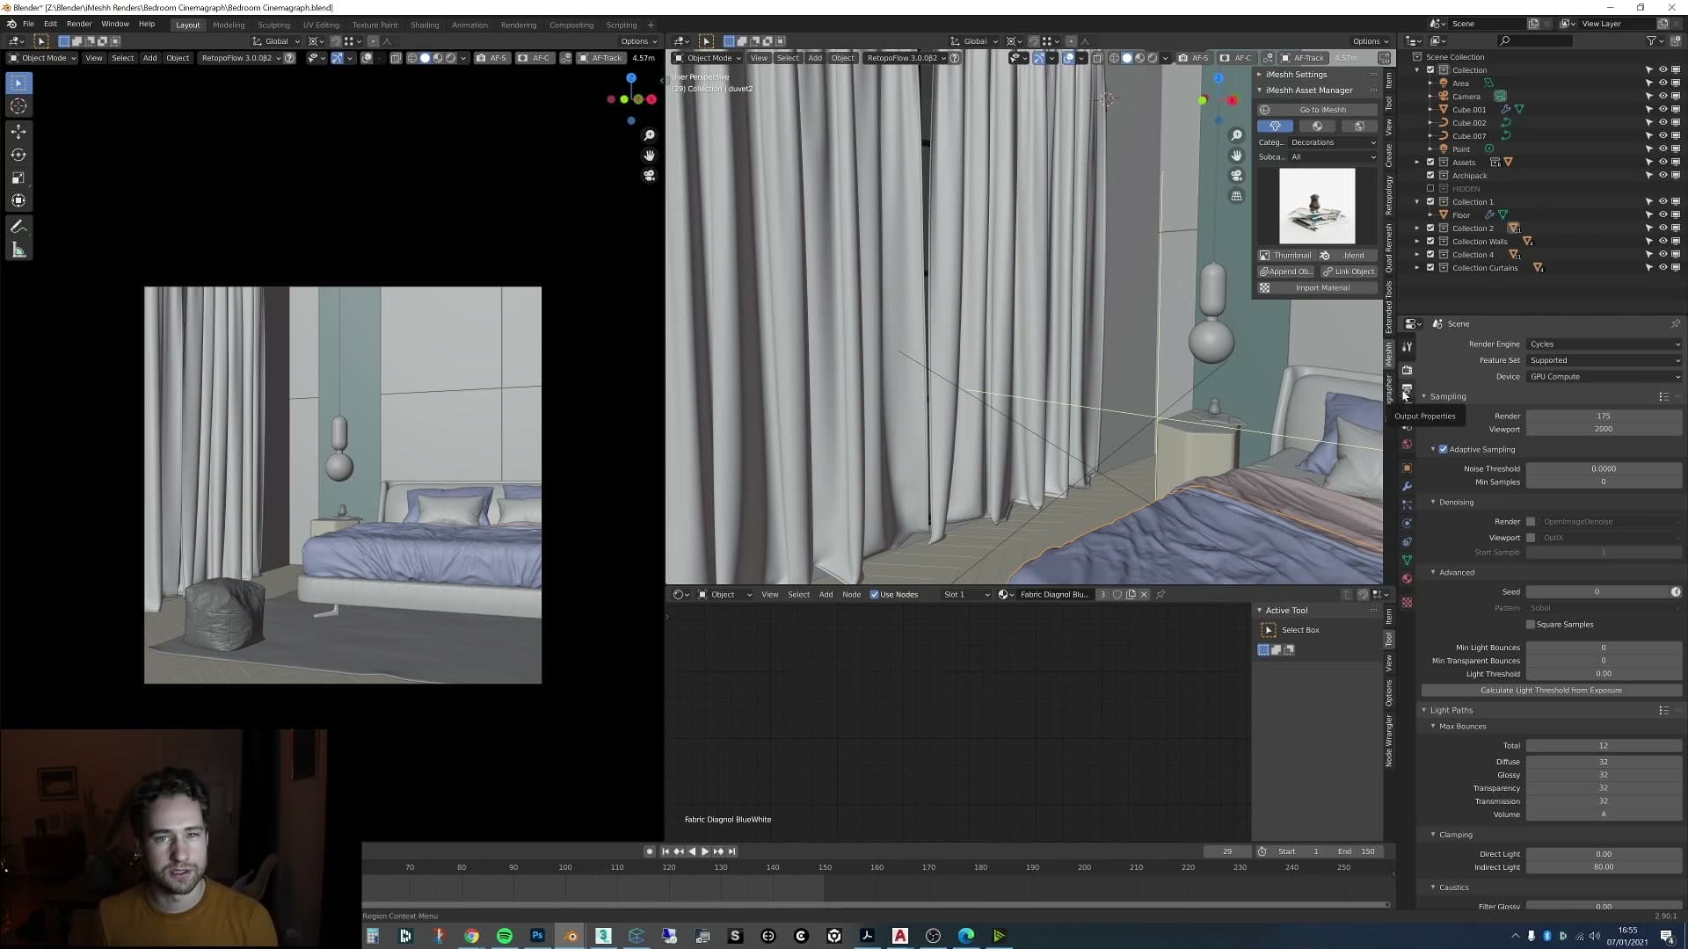Open the Particle Properties tab icon

coord(1407,505)
